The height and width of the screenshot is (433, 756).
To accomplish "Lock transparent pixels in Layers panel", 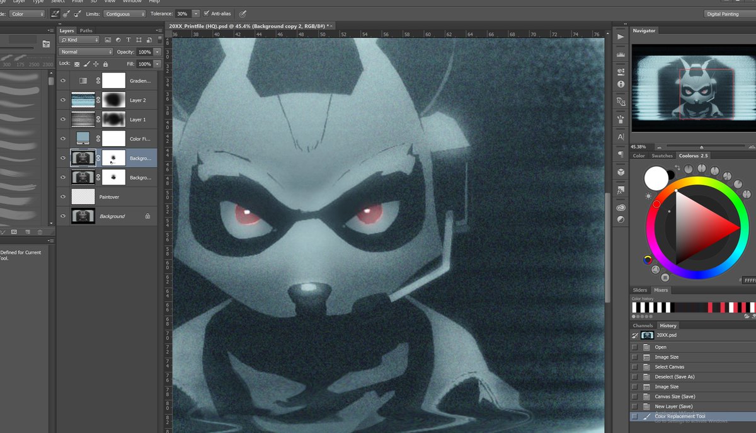I will (x=77, y=64).
